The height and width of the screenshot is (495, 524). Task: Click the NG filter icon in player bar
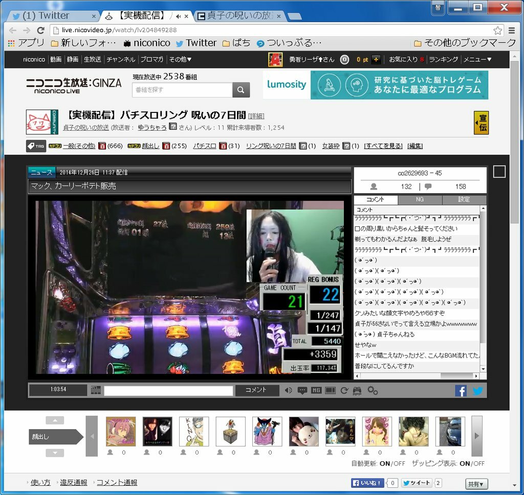pyautogui.click(x=316, y=390)
